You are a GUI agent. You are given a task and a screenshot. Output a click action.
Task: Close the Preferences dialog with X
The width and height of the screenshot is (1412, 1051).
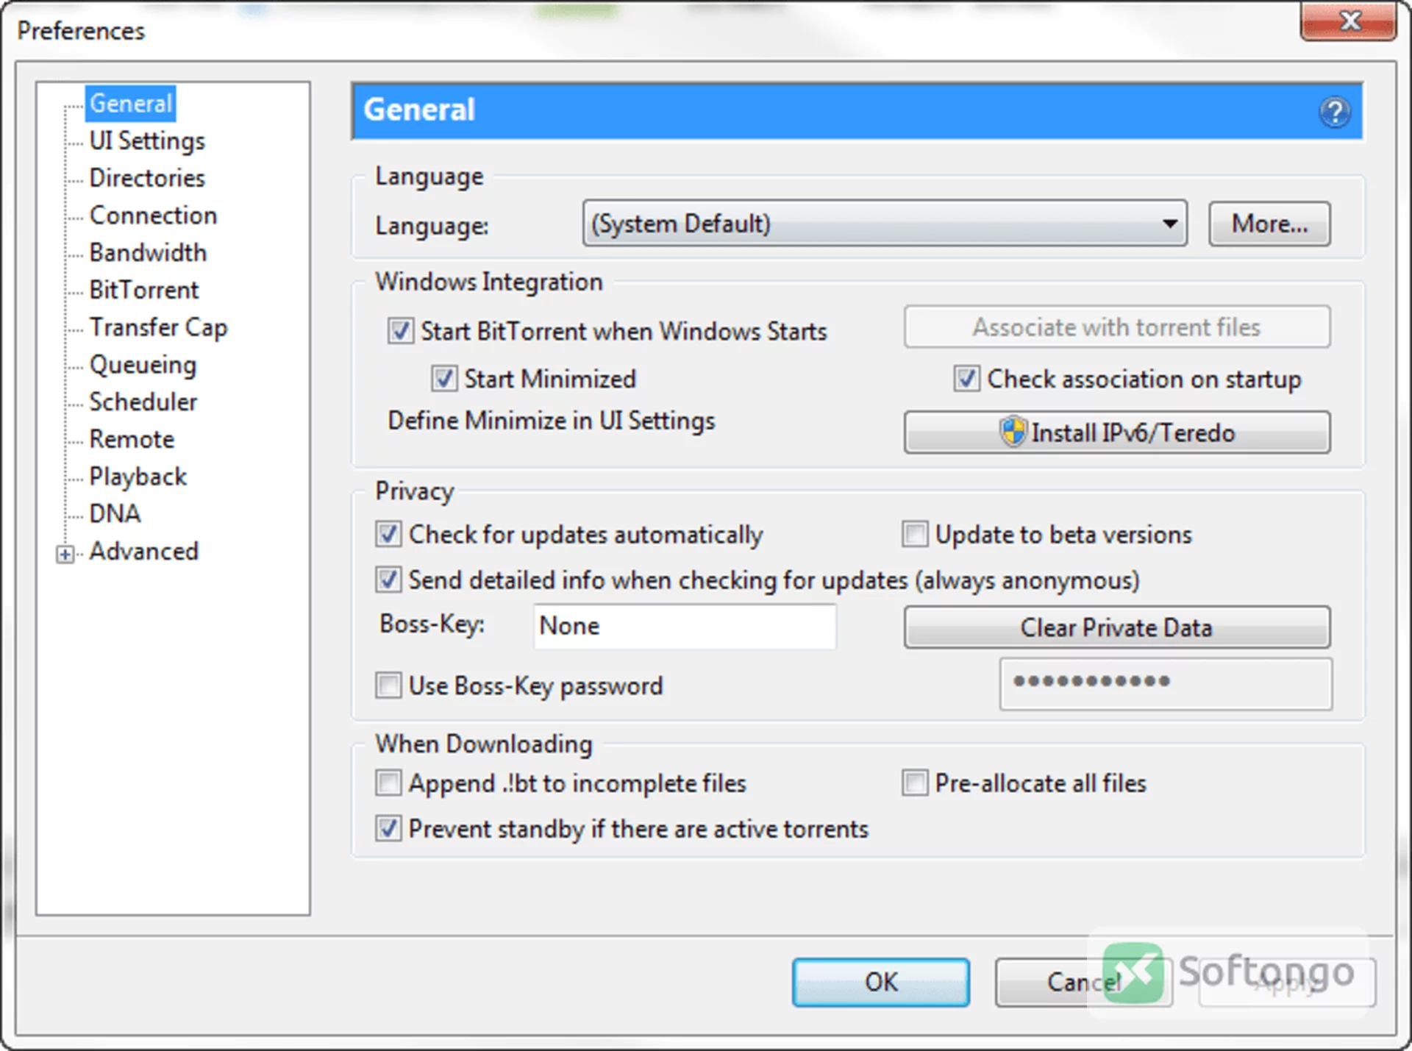(x=1348, y=21)
